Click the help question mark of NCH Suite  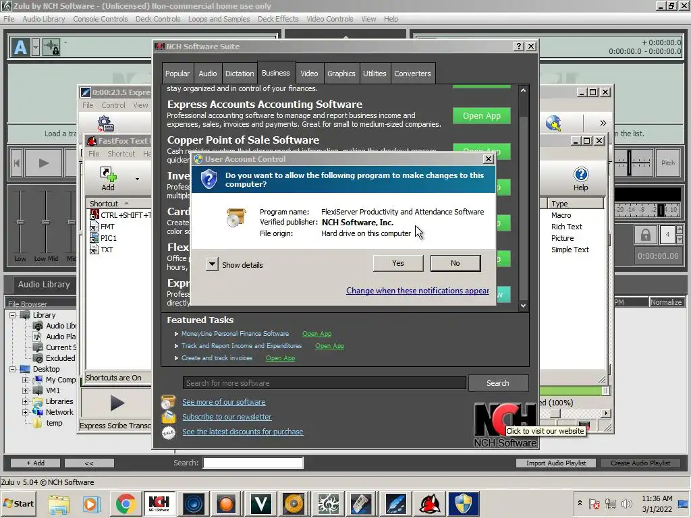pos(519,47)
